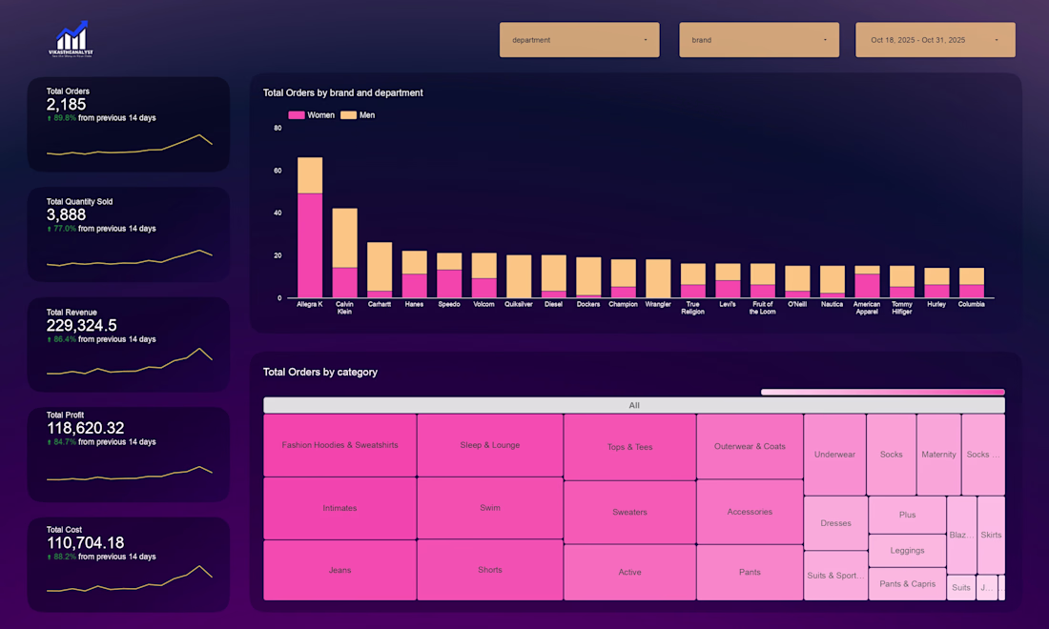Image resolution: width=1049 pixels, height=629 pixels.
Task: Click "Total Orders by brand and department" title
Action: pyautogui.click(x=342, y=92)
